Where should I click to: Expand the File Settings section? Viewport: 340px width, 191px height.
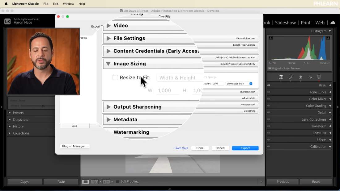pyautogui.click(x=108, y=38)
